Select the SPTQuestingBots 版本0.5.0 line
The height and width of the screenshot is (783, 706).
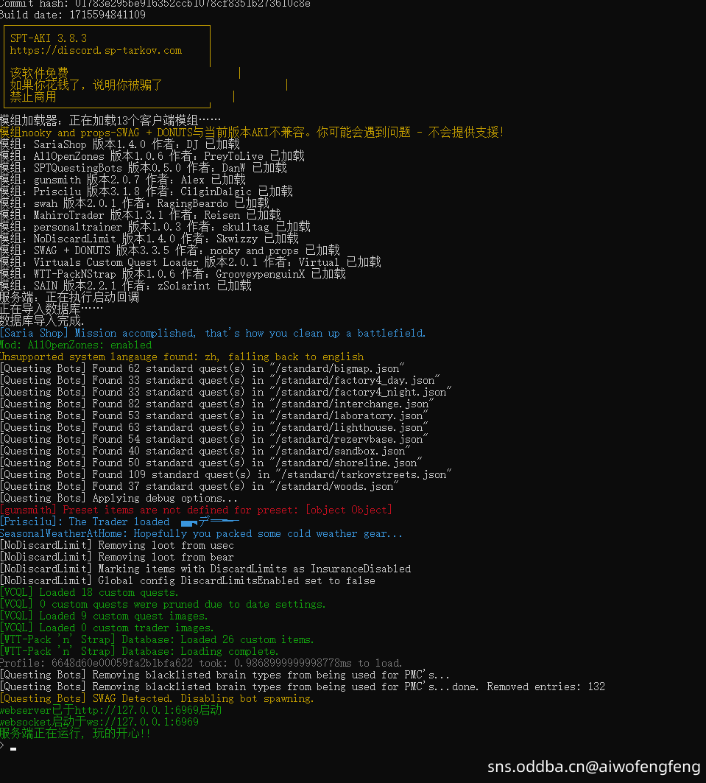(x=144, y=168)
